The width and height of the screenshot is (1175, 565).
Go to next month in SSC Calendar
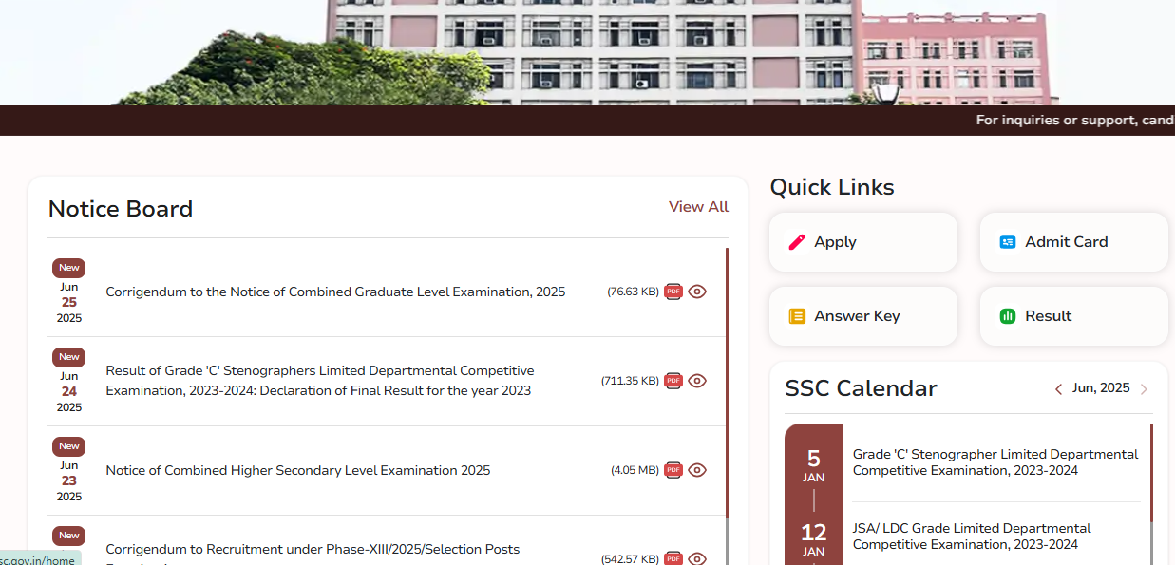click(1144, 388)
